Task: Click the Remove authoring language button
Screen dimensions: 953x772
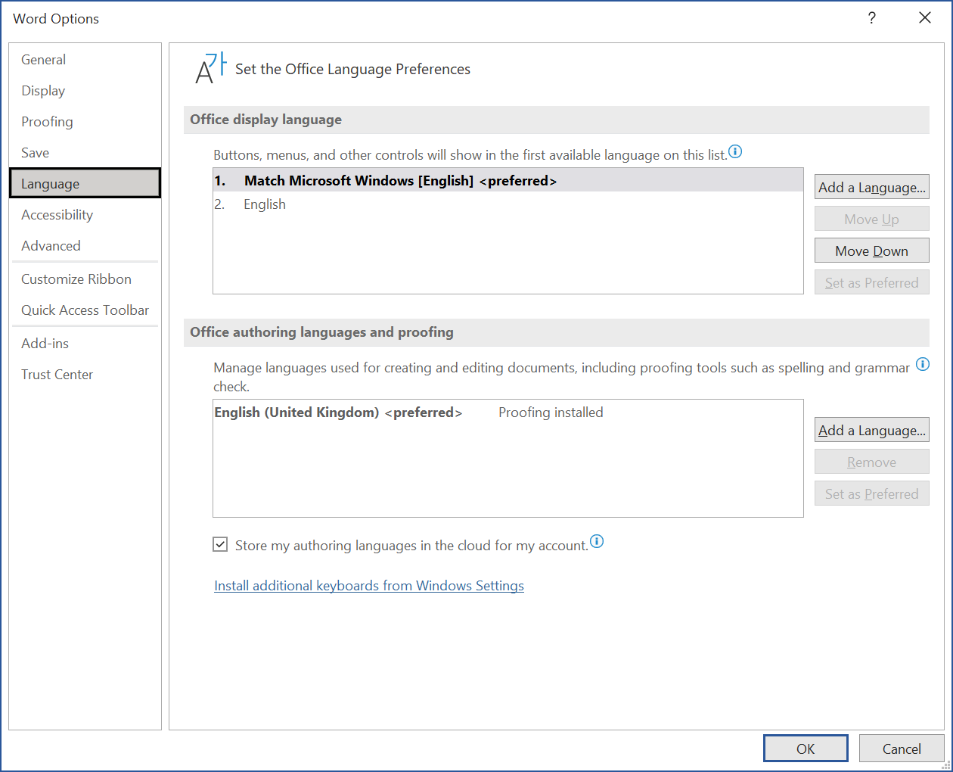Action: (872, 462)
